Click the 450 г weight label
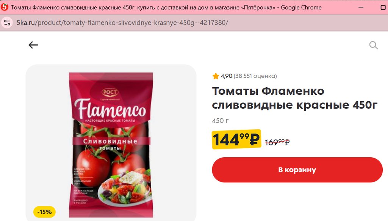The image size is (388, 221). (220, 121)
